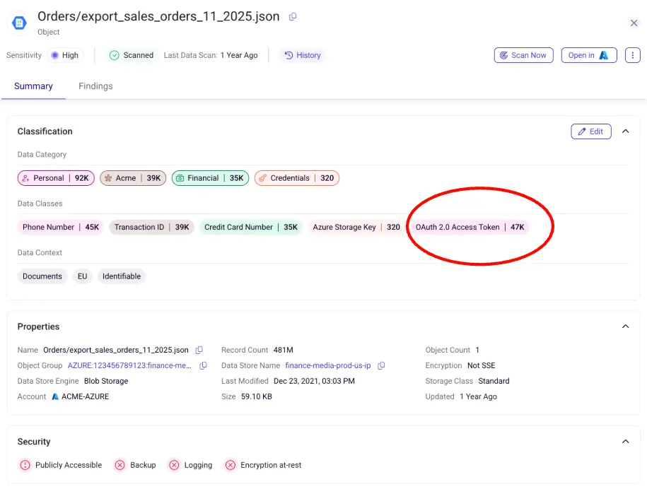The width and height of the screenshot is (647, 489).
Task: Click the Scan Now button
Action: tap(524, 55)
